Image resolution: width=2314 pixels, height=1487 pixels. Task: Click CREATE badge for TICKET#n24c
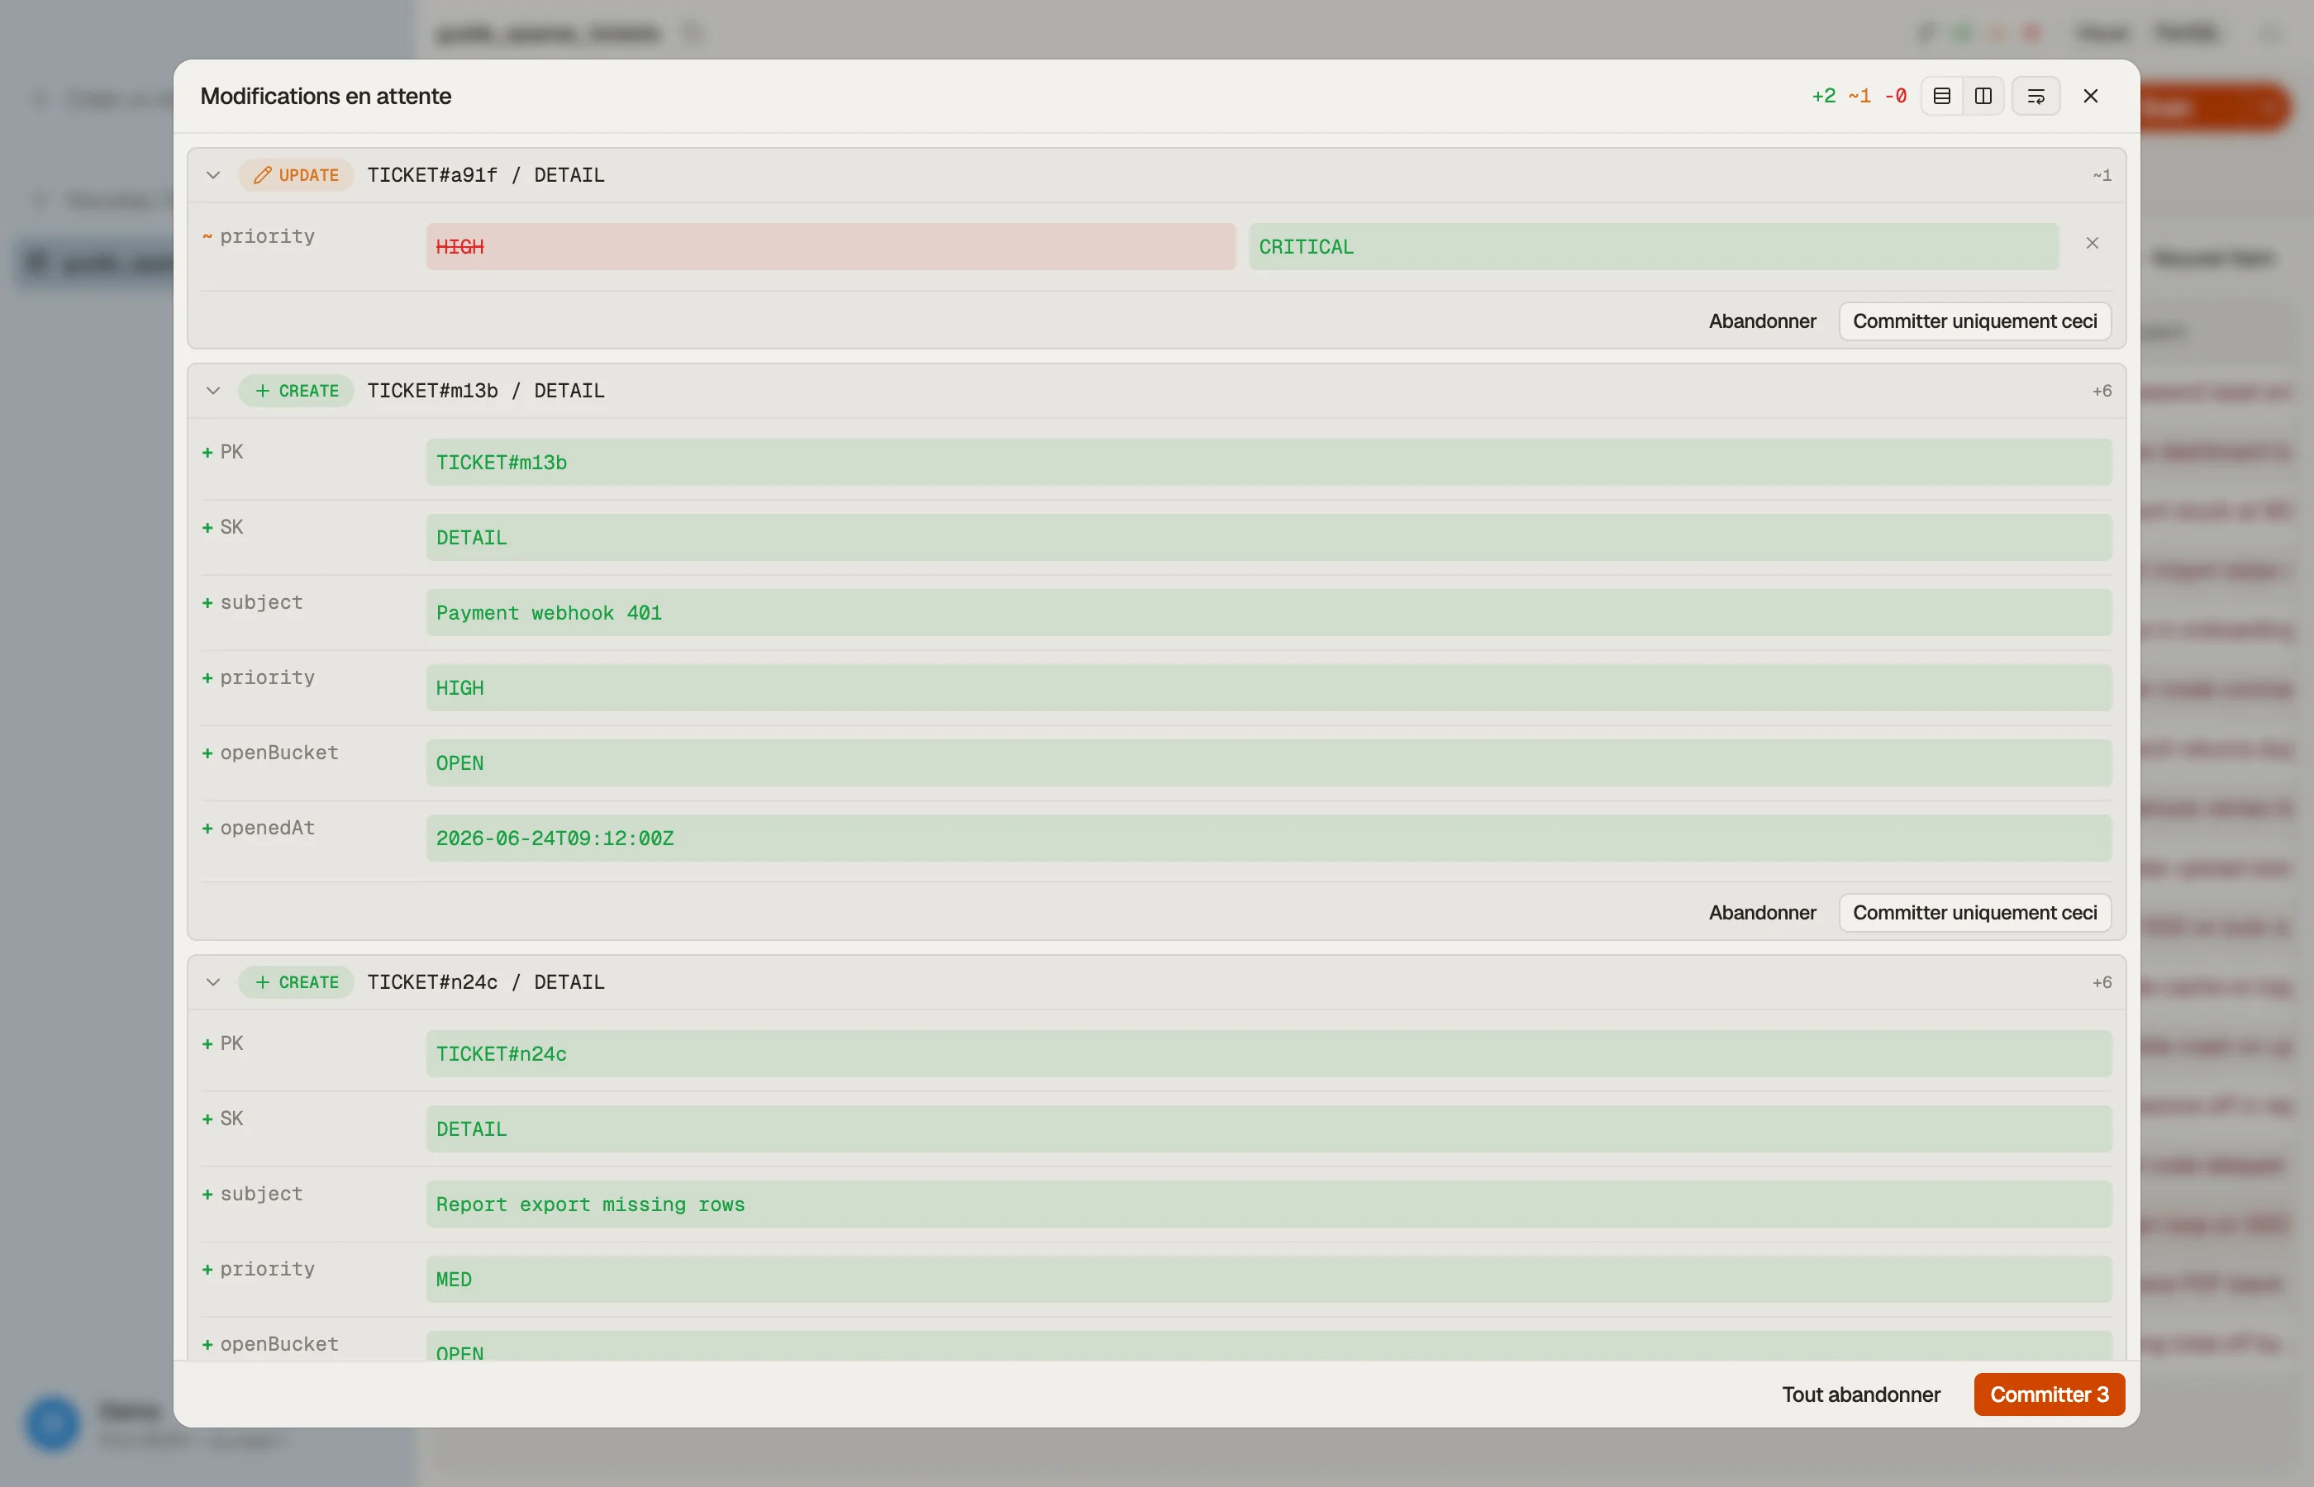coord(297,982)
